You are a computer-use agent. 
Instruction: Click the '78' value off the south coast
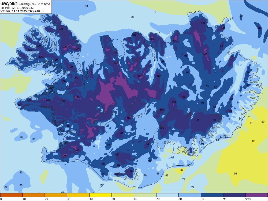[184, 179]
